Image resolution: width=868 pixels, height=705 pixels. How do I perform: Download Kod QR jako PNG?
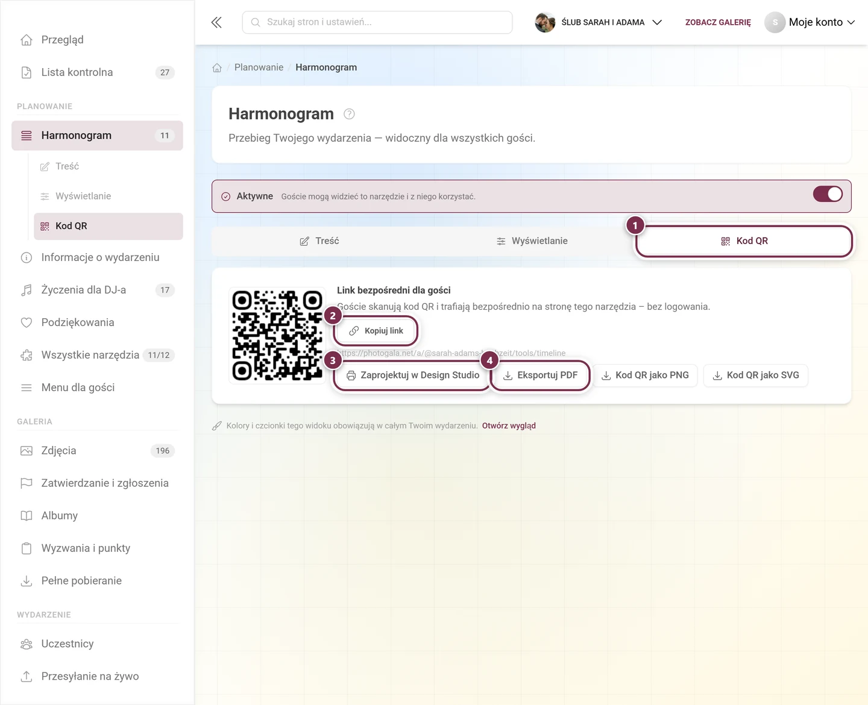click(x=645, y=375)
